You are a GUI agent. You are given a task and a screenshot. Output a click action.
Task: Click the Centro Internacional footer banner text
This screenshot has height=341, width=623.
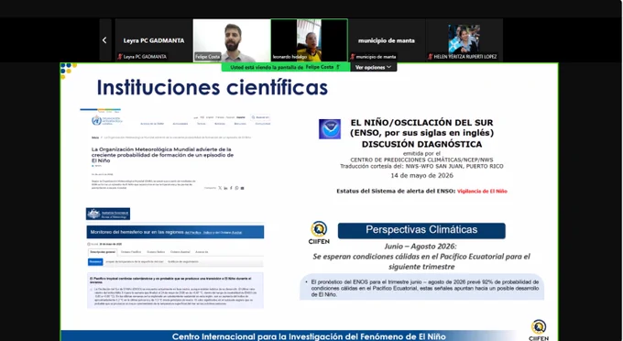point(309,336)
